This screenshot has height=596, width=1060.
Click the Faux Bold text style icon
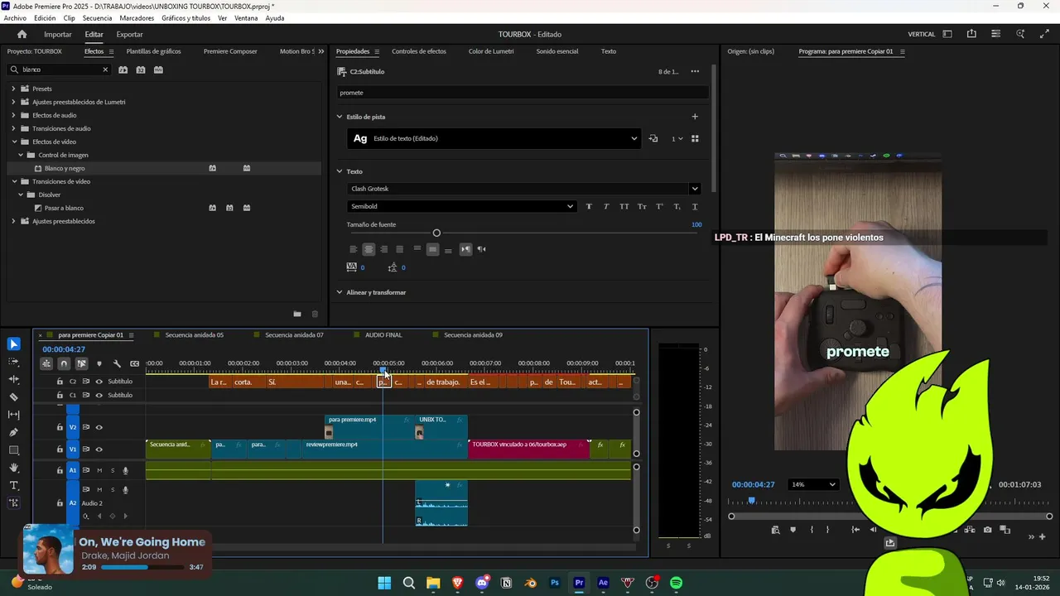[x=589, y=206]
